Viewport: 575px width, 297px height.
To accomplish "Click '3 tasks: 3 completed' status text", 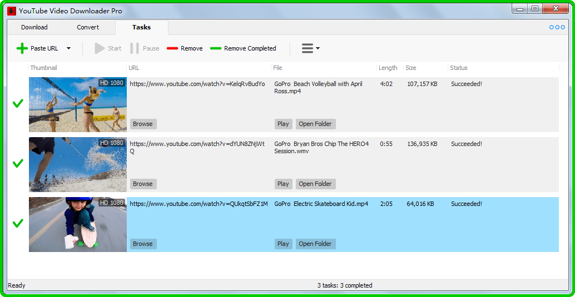I will pos(345,285).
